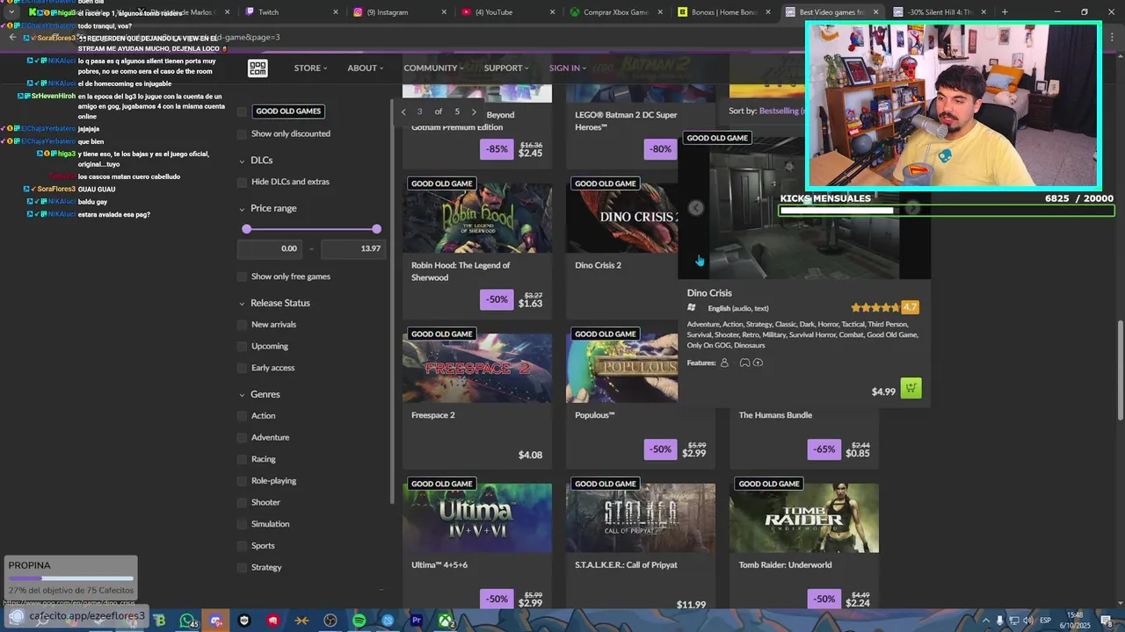This screenshot has width=1125, height=632.
Task: Open the SIGN IN dropdown
Action: pos(568,68)
